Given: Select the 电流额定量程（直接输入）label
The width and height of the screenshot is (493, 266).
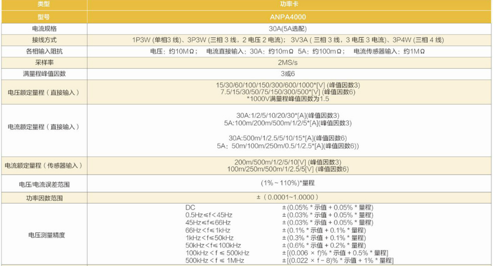Looking at the screenshot, I should [x=44, y=127].
